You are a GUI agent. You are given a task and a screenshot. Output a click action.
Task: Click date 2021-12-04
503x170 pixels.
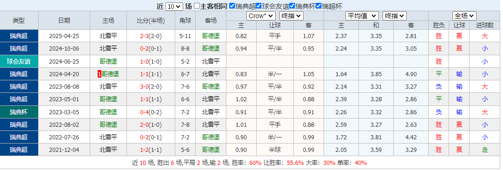[x=64, y=150]
